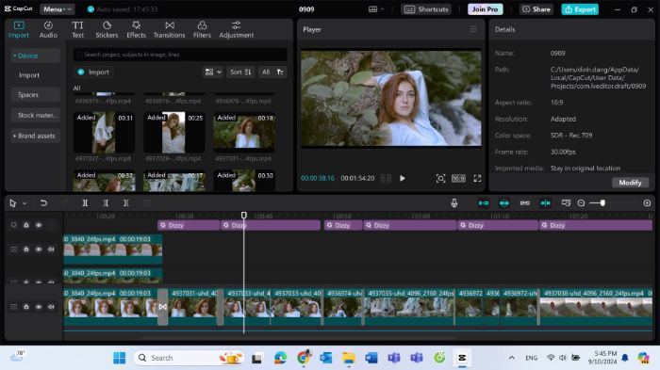Select the 00:25 media thumbnail
Screen dimensions: 660x370
173,133
